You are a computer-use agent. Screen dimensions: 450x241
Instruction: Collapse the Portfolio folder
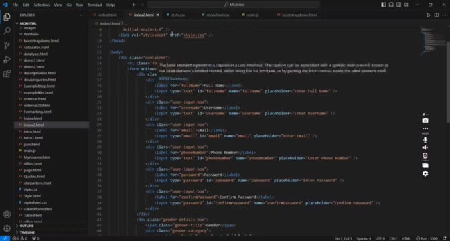[31, 34]
